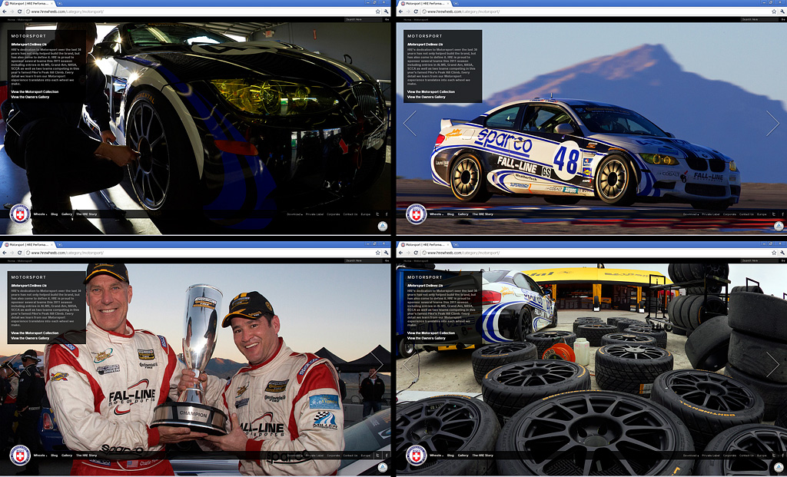Go back in the trophy photo window
The width and height of the screenshot is (787, 477).
pyautogui.click(x=4, y=252)
